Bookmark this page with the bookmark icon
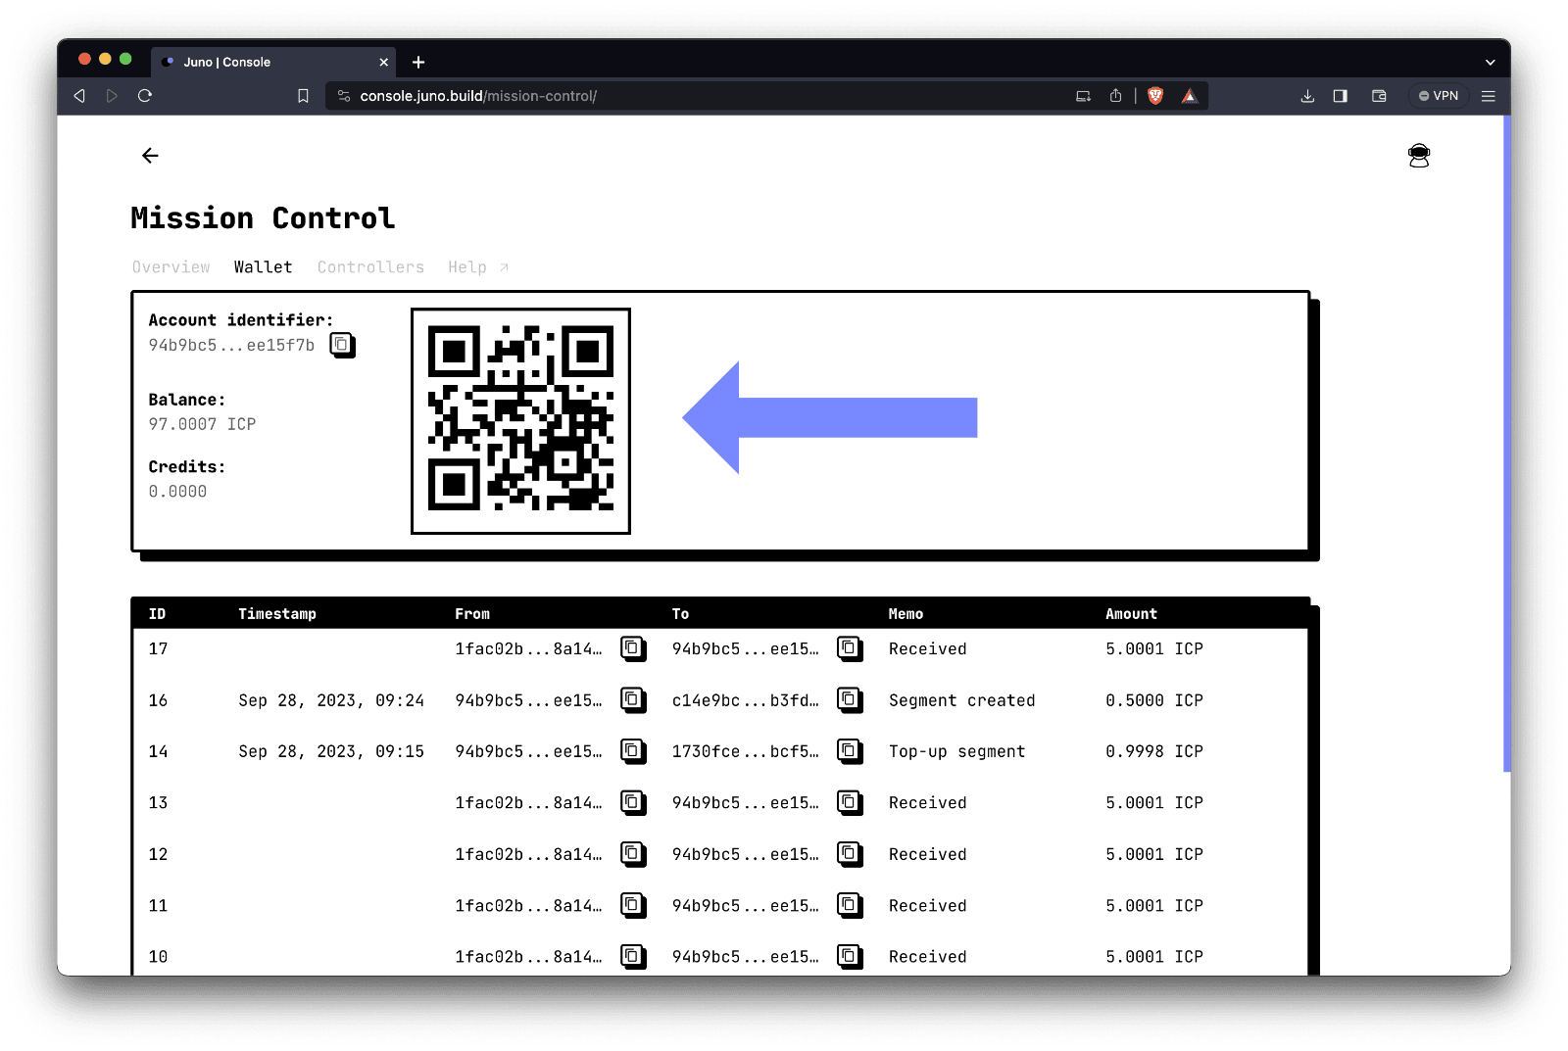Screen dimensions: 1568x1051 [x=303, y=96]
